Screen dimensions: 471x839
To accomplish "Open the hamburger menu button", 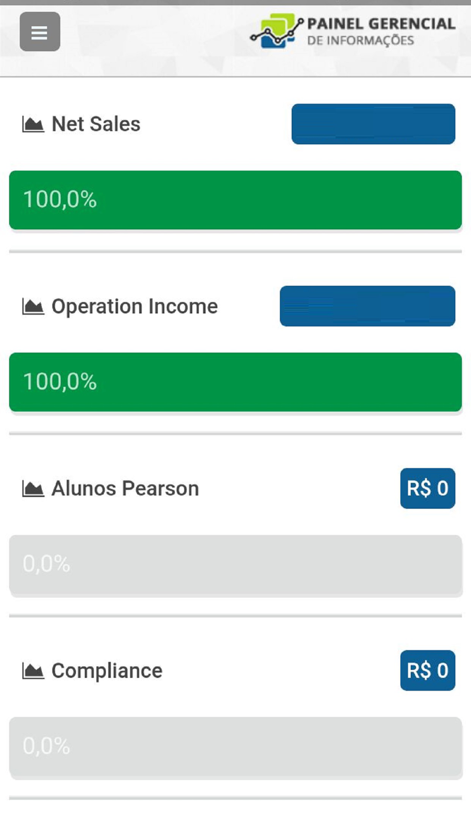I will click(x=40, y=32).
